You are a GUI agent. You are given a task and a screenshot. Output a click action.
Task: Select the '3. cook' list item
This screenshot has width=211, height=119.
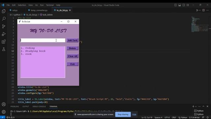click(x=26, y=54)
